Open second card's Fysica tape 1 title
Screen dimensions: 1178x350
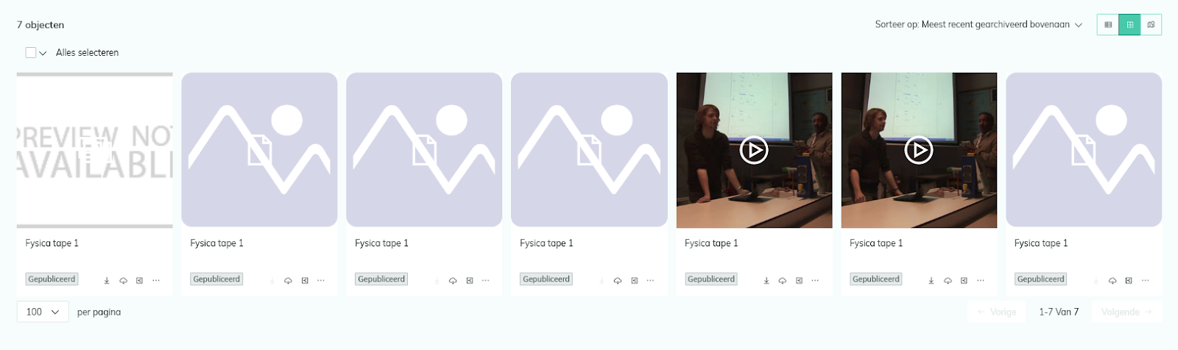tap(216, 243)
